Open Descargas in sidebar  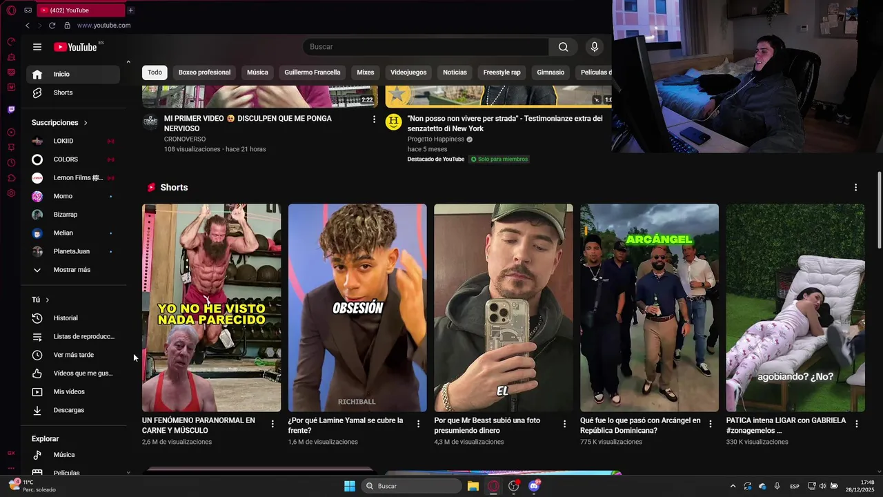(72, 410)
